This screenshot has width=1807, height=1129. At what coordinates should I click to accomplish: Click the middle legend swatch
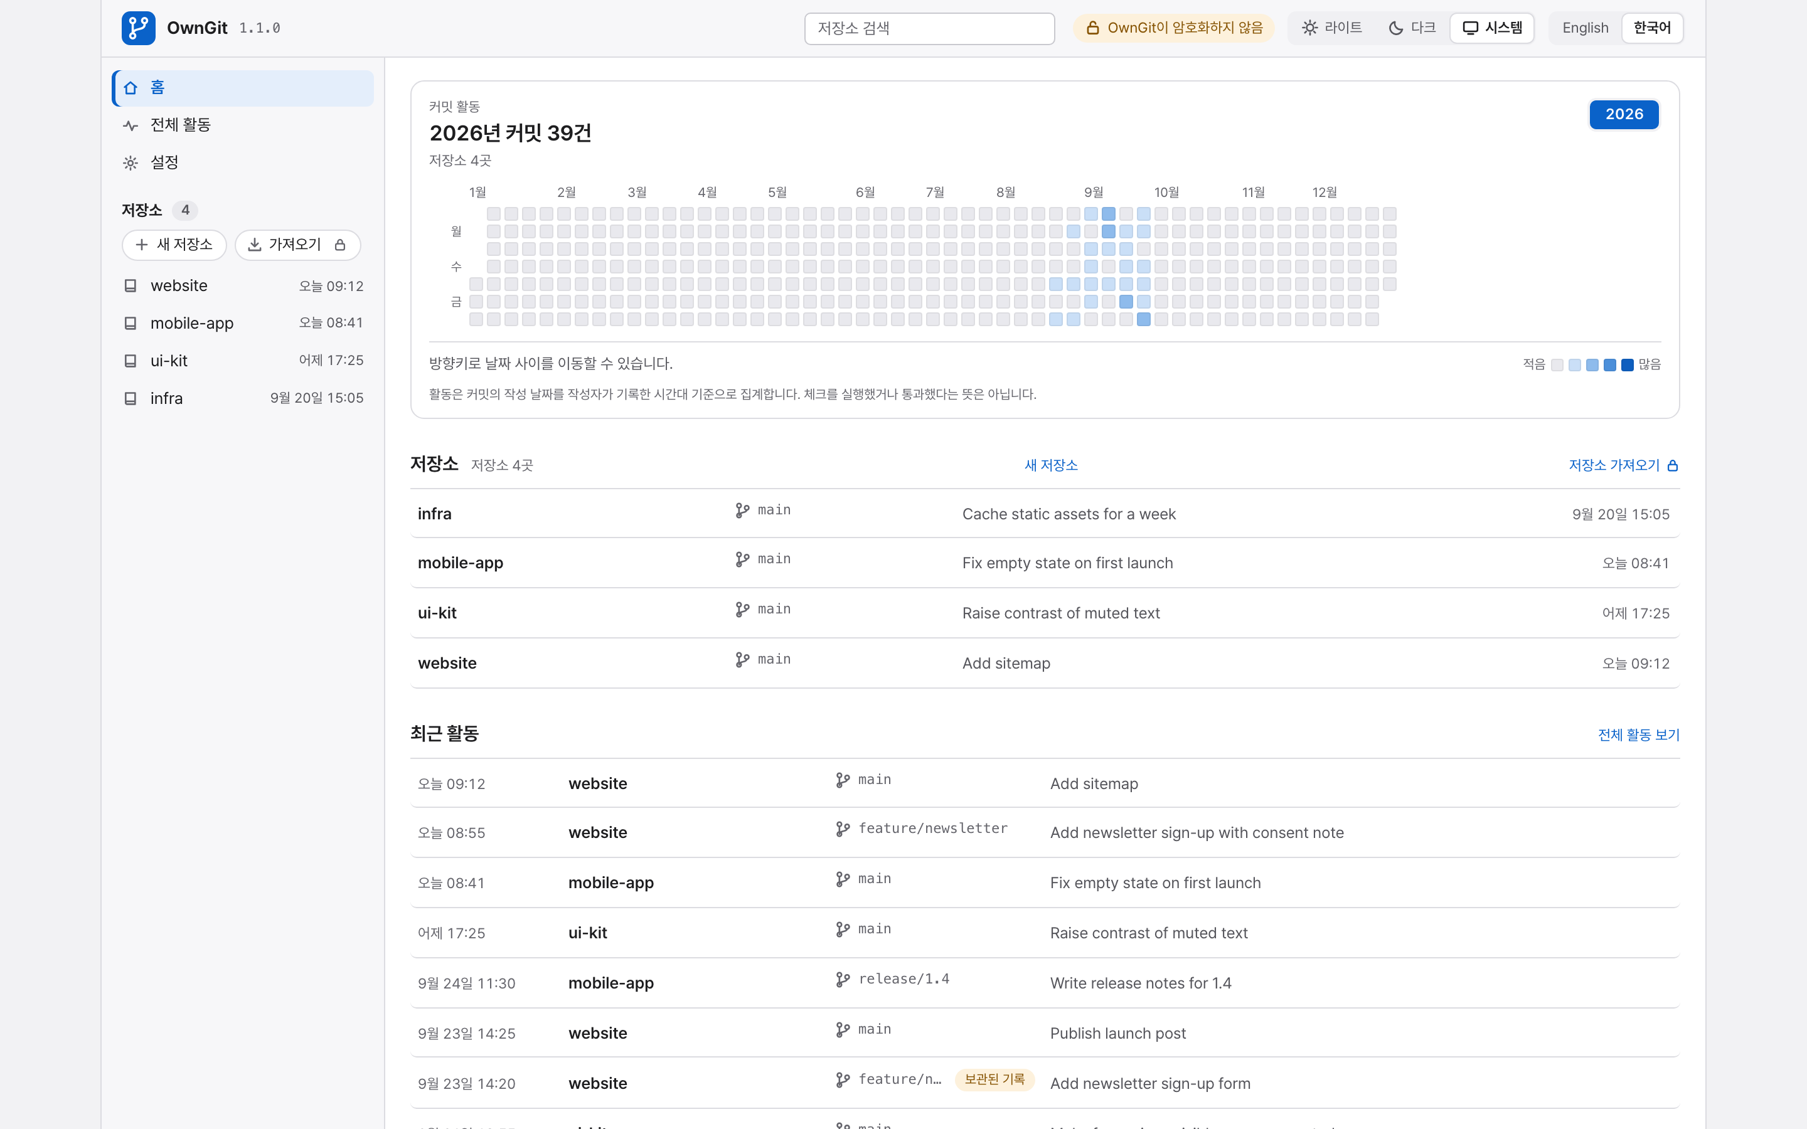(x=1592, y=365)
